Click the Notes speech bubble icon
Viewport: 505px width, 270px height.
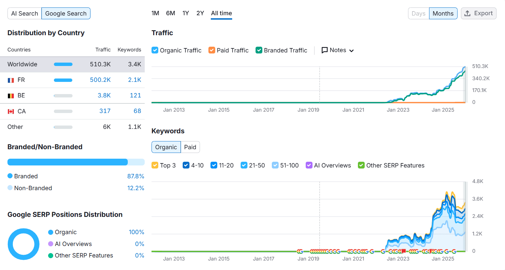tap(324, 50)
